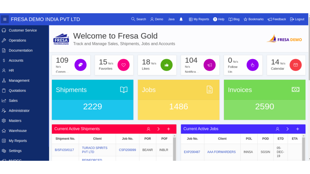Viewport: 310px width, 174px height.
Task: Click user icon in Current Active Jobs
Action: click(278, 129)
